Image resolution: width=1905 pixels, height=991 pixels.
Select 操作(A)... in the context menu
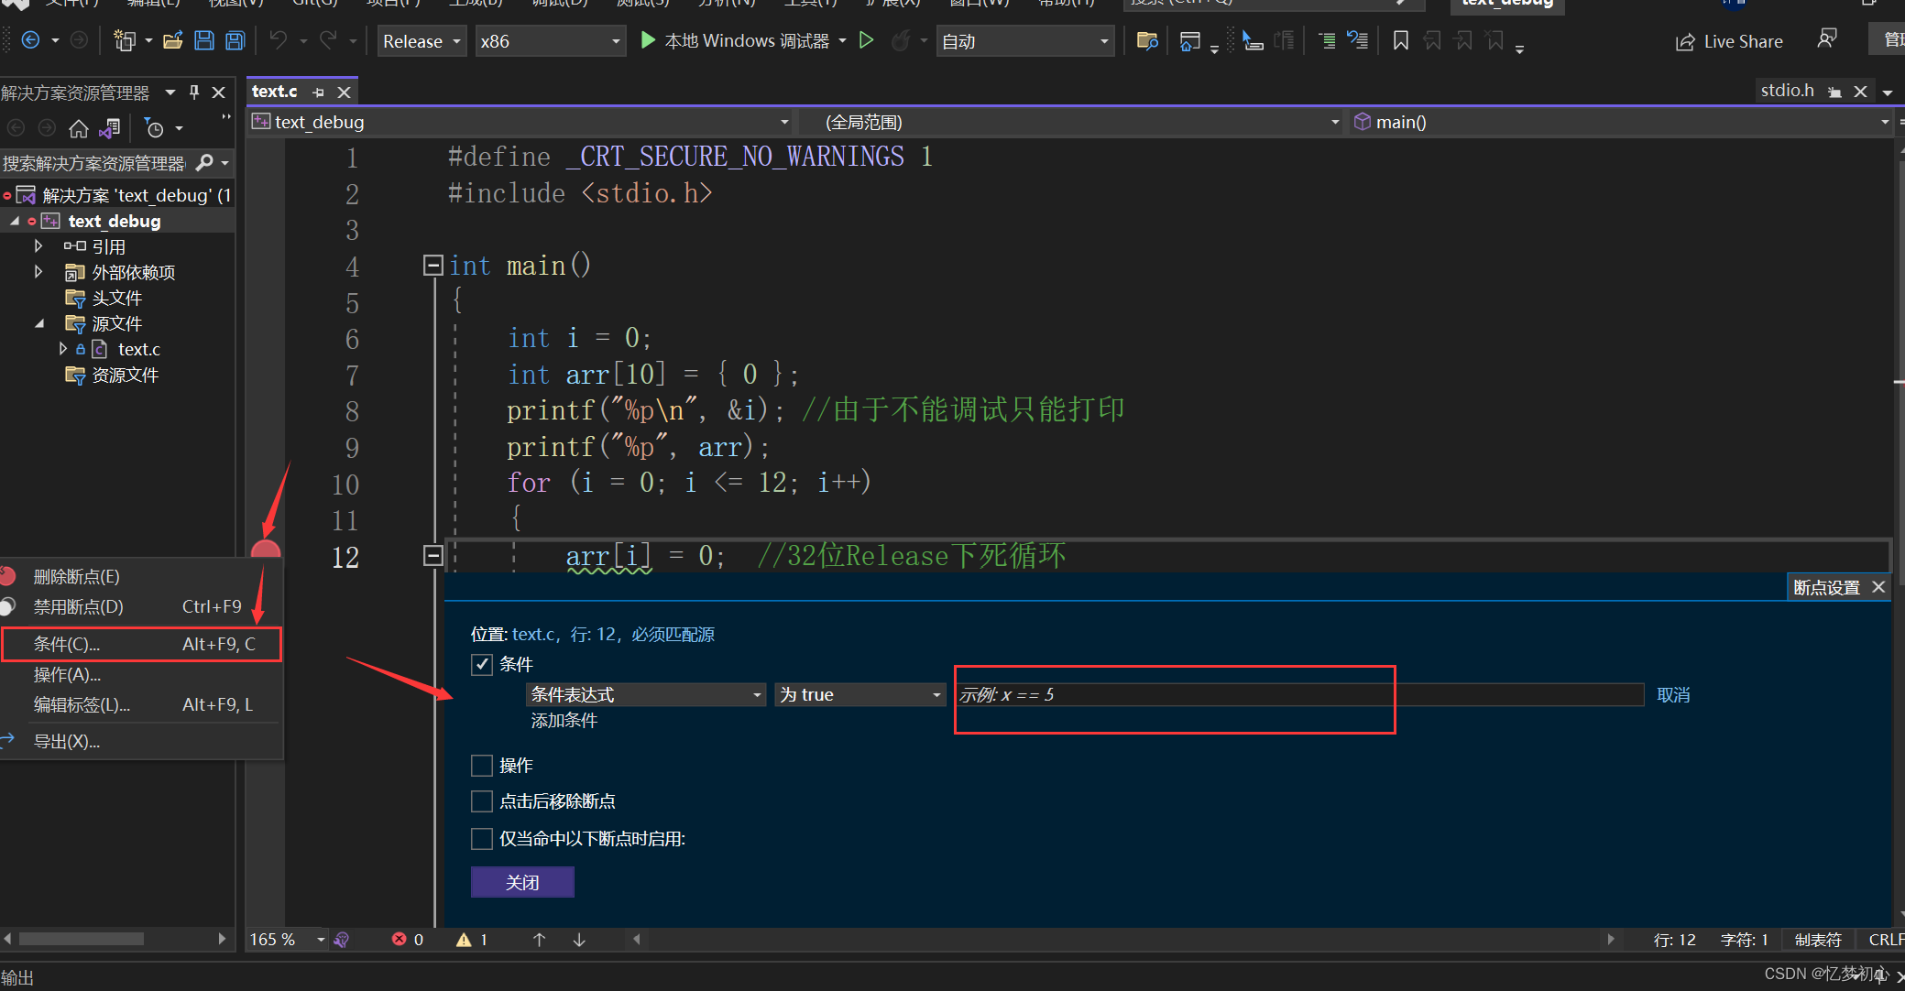[141, 675]
